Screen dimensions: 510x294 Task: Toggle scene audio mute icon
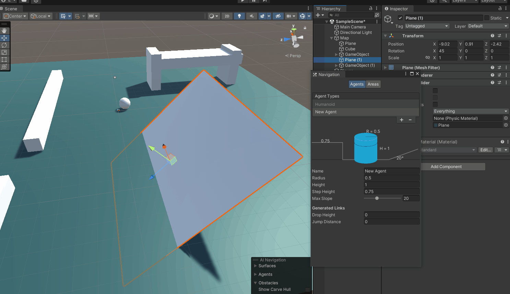pyautogui.click(x=252, y=16)
